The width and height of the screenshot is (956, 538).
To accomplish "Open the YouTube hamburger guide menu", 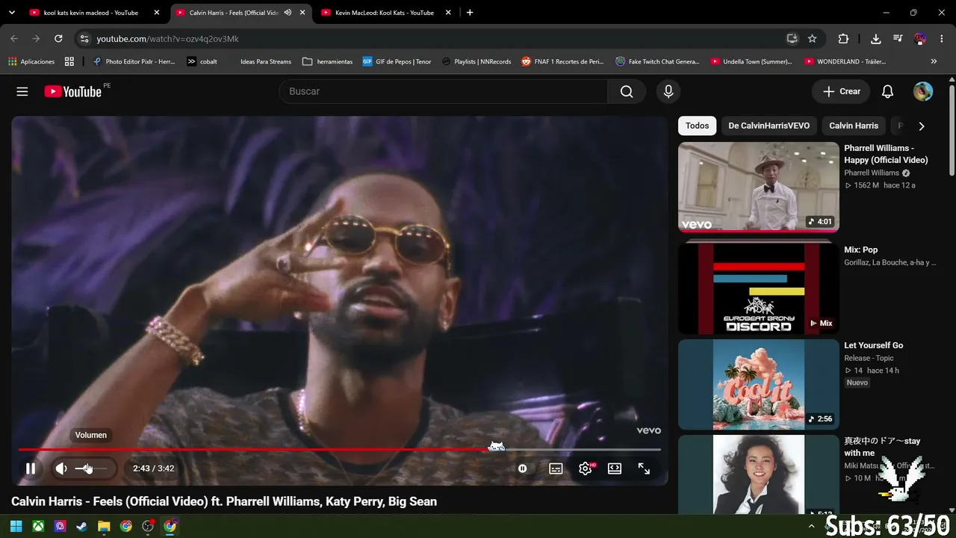I will [x=22, y=91].
